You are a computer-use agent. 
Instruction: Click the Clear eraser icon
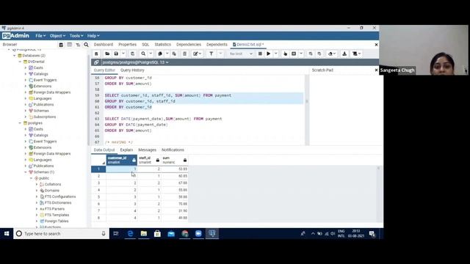(x=330, y=54)
